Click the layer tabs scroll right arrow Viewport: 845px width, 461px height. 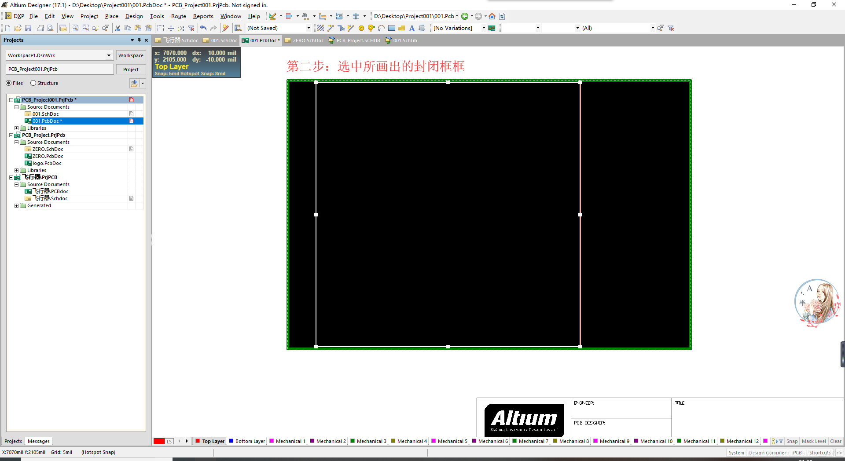tap(187, 441)
